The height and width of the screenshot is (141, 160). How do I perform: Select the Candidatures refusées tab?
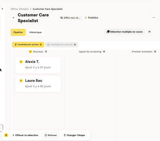[x=62, y=44]
